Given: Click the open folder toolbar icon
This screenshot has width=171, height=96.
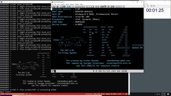Looking at the screenshot, I should click(x=54, y=6).
